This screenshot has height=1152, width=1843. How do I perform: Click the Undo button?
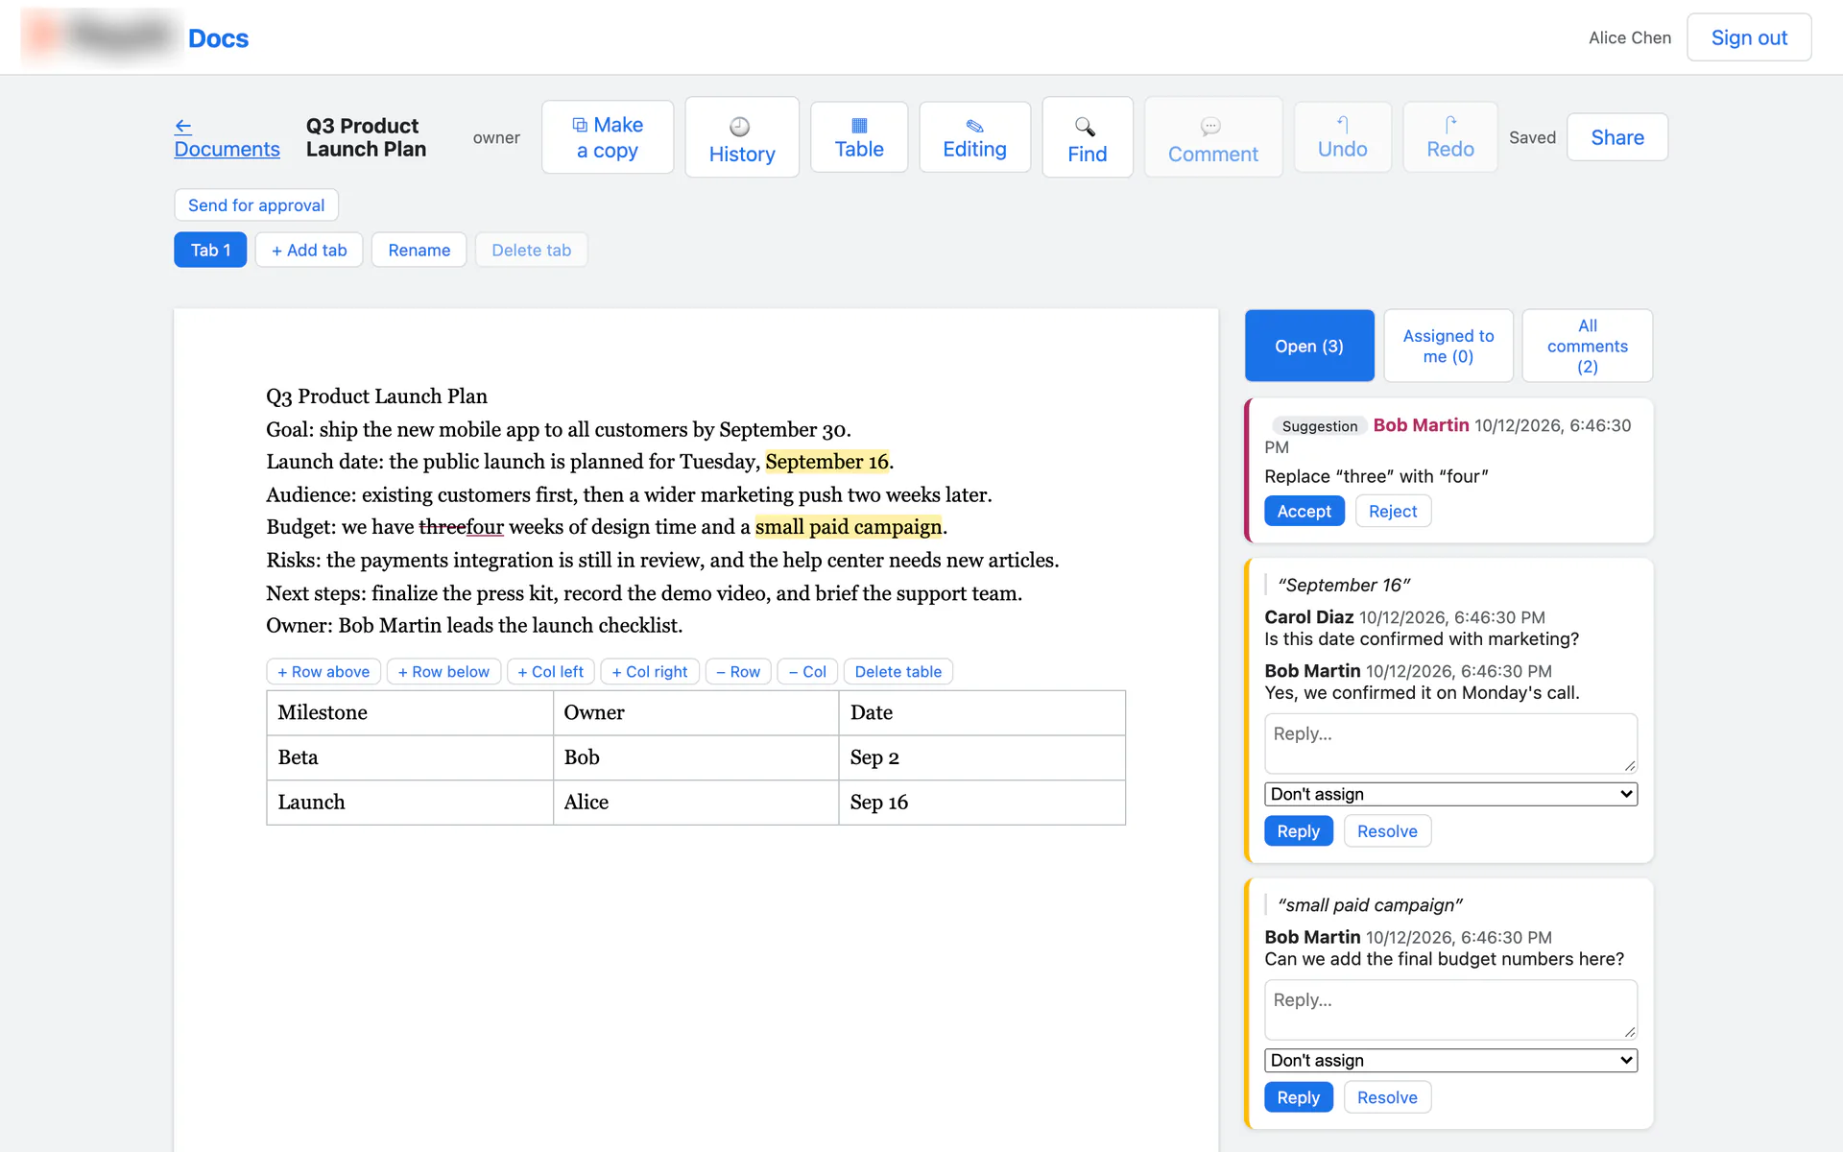[1342, 137]
